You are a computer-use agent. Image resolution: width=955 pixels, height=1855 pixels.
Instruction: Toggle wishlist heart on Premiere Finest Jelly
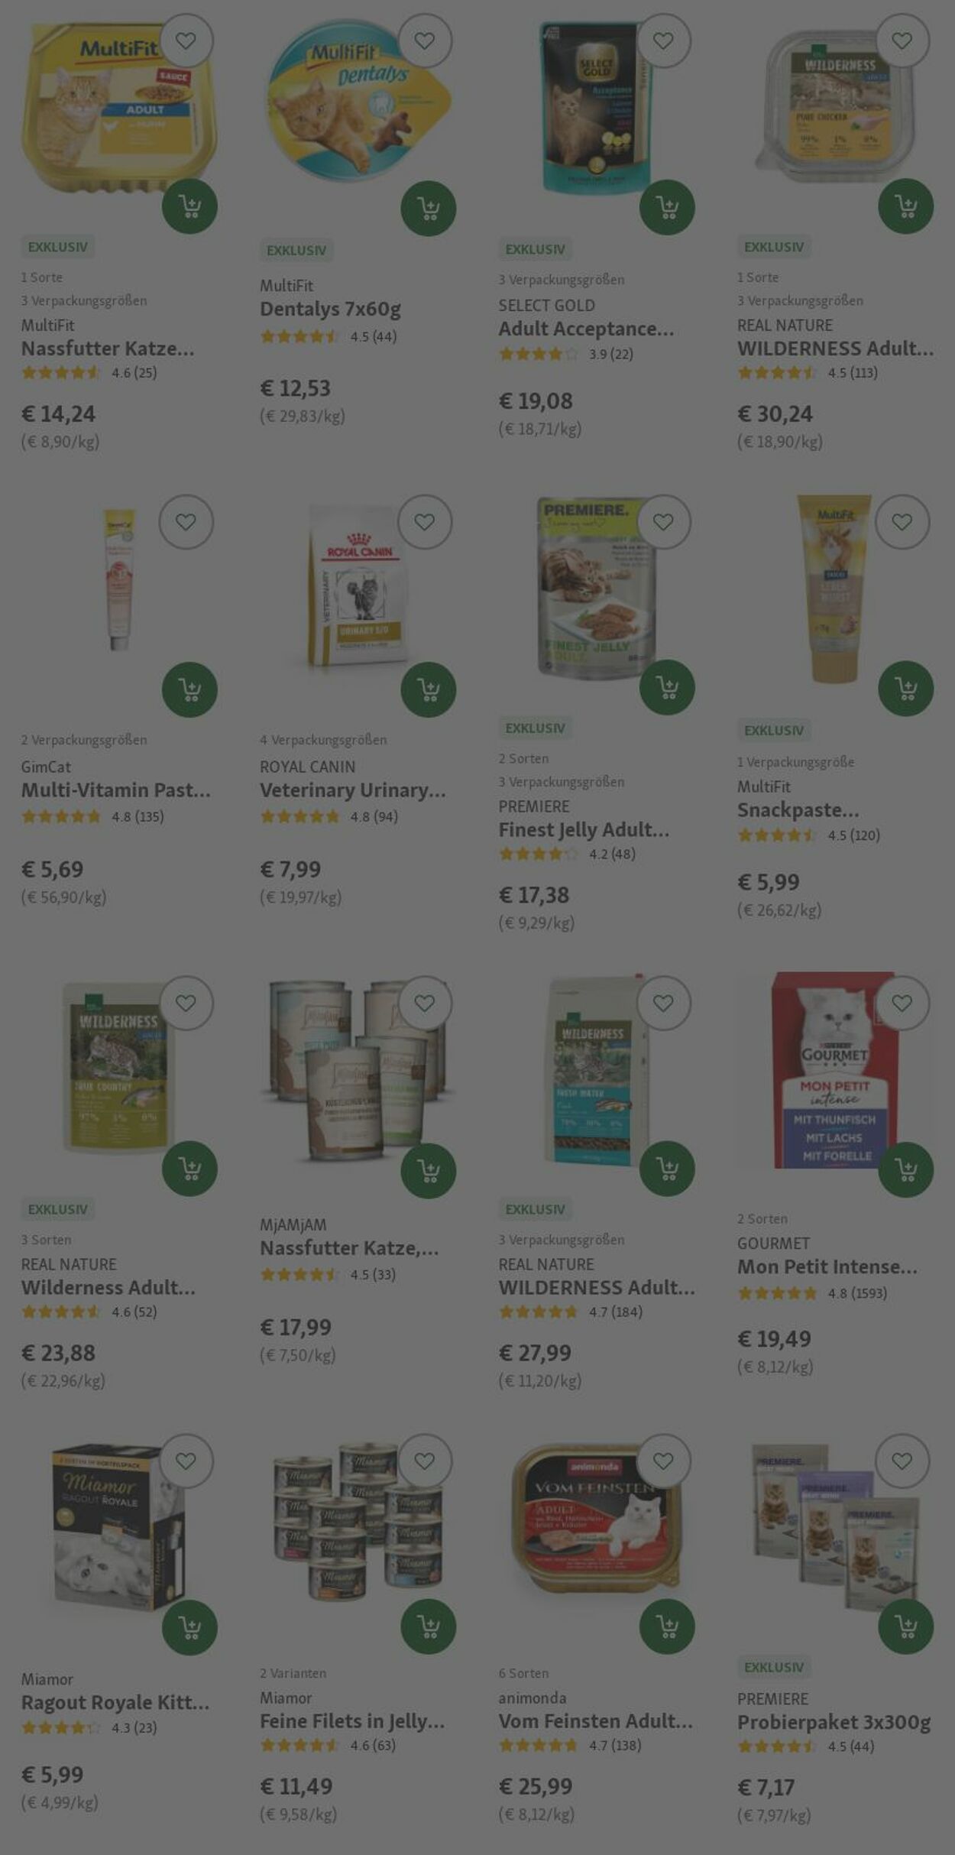pos(663,522)
